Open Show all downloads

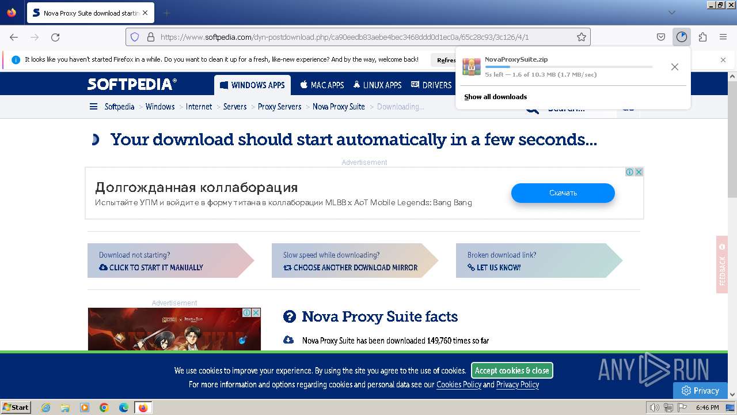point(496,97)
